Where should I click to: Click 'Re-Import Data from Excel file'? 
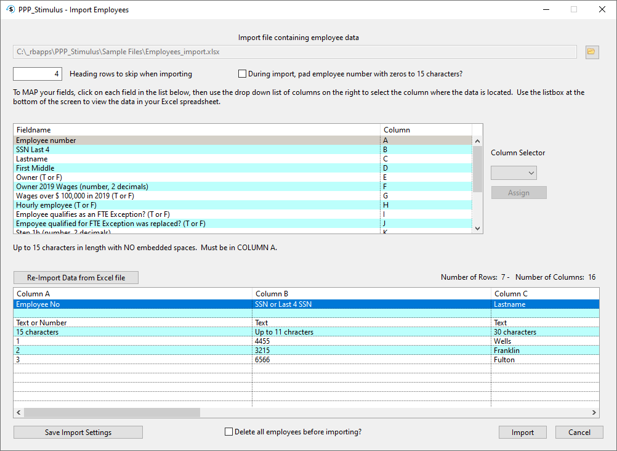point(76,277)
